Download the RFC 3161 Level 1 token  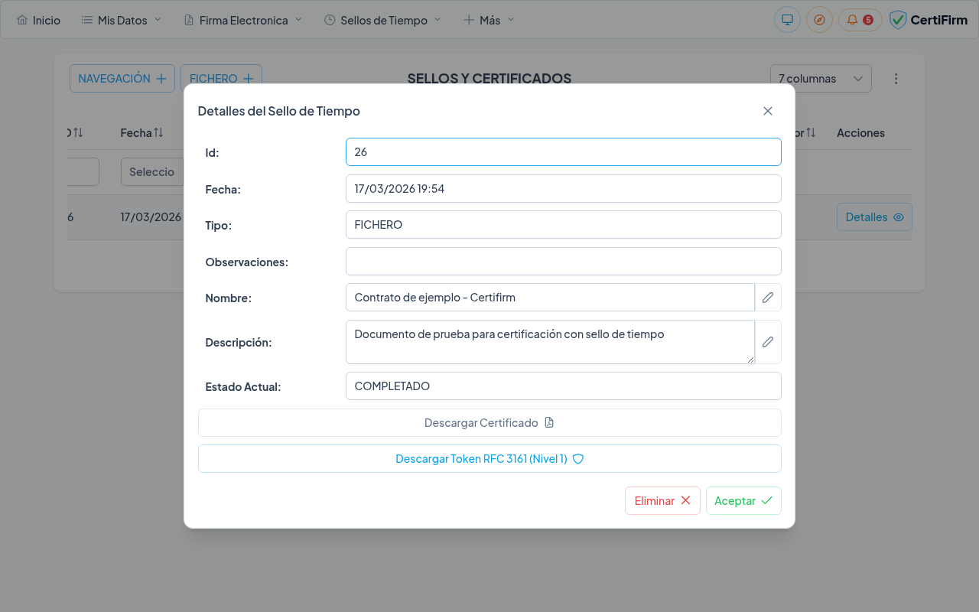(x=481, y=458)
